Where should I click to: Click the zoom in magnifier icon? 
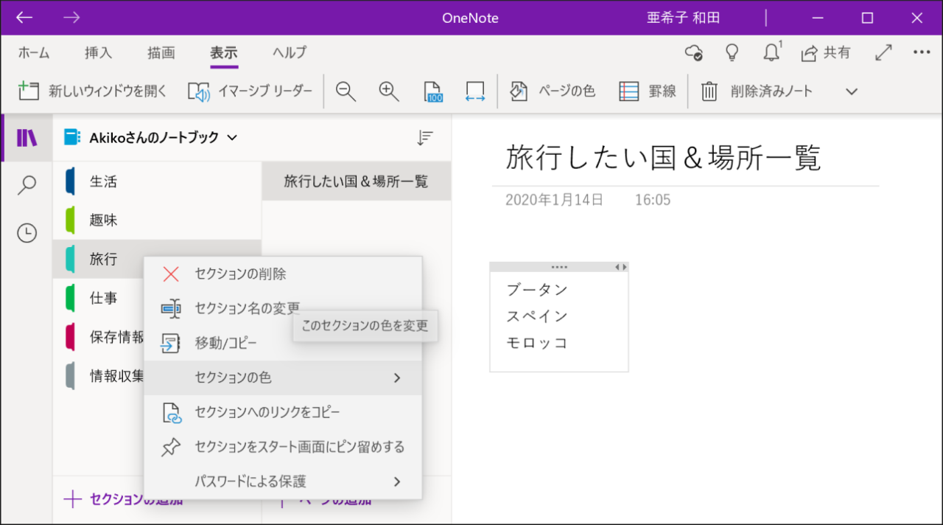coord(389,91)
